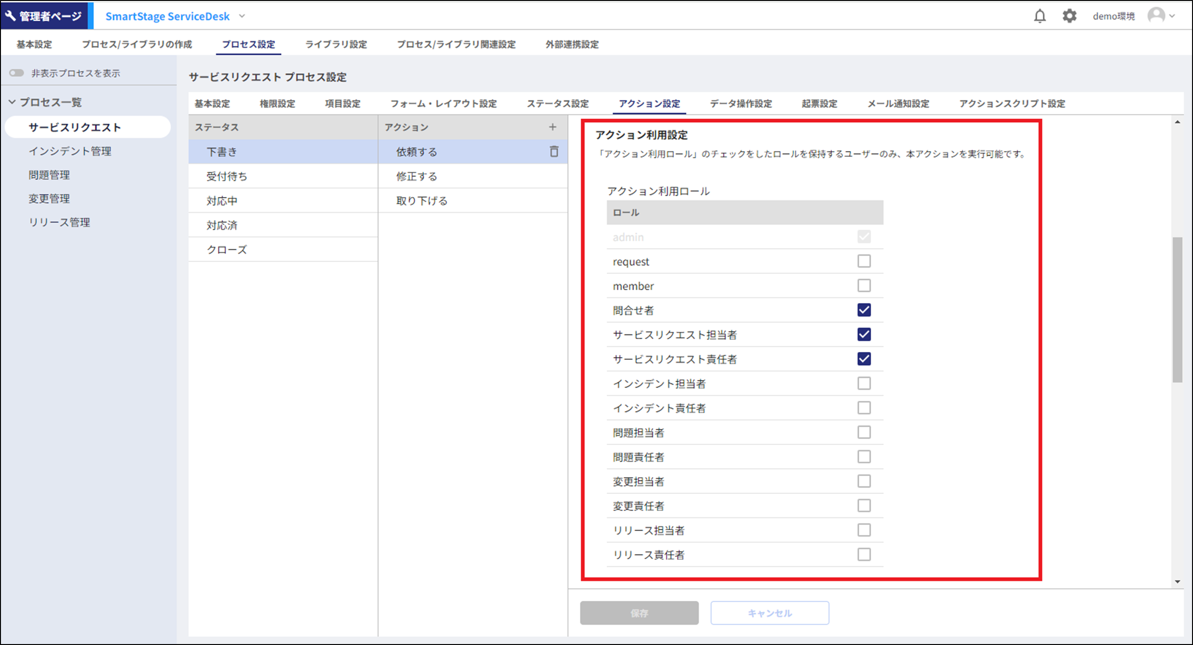Click the wrench 管理者ページ icon
1193x645 pixels.
coord(10,16)
